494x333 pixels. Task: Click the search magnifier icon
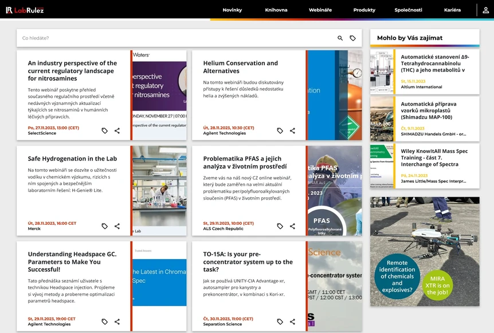pos(340,38)
